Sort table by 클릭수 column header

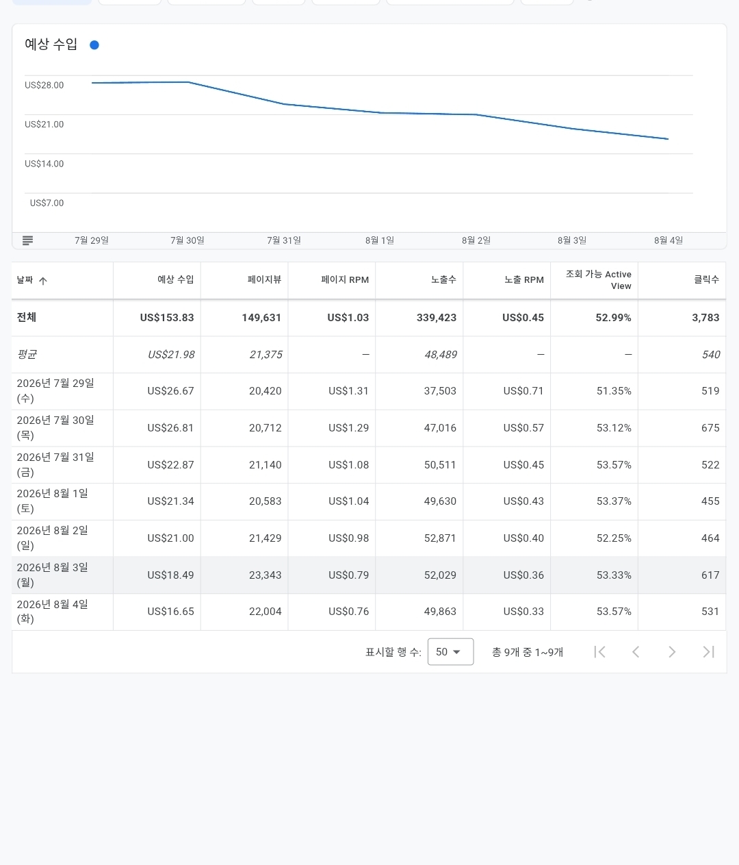[x=707, y=279]
